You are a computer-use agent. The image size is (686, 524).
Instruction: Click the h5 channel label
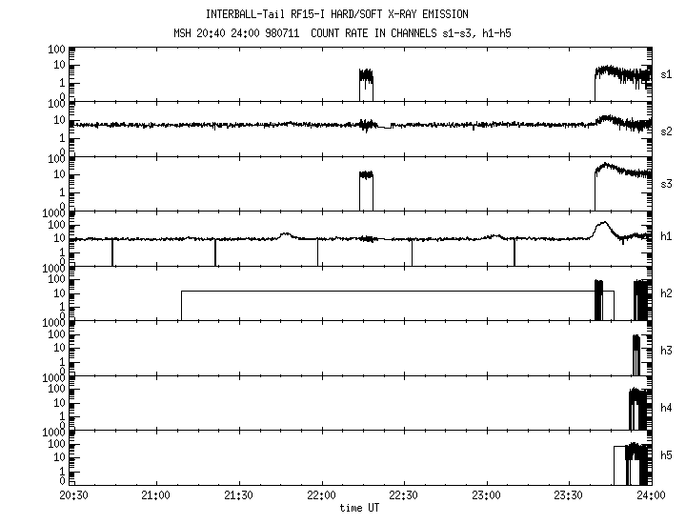pos(666,455)
